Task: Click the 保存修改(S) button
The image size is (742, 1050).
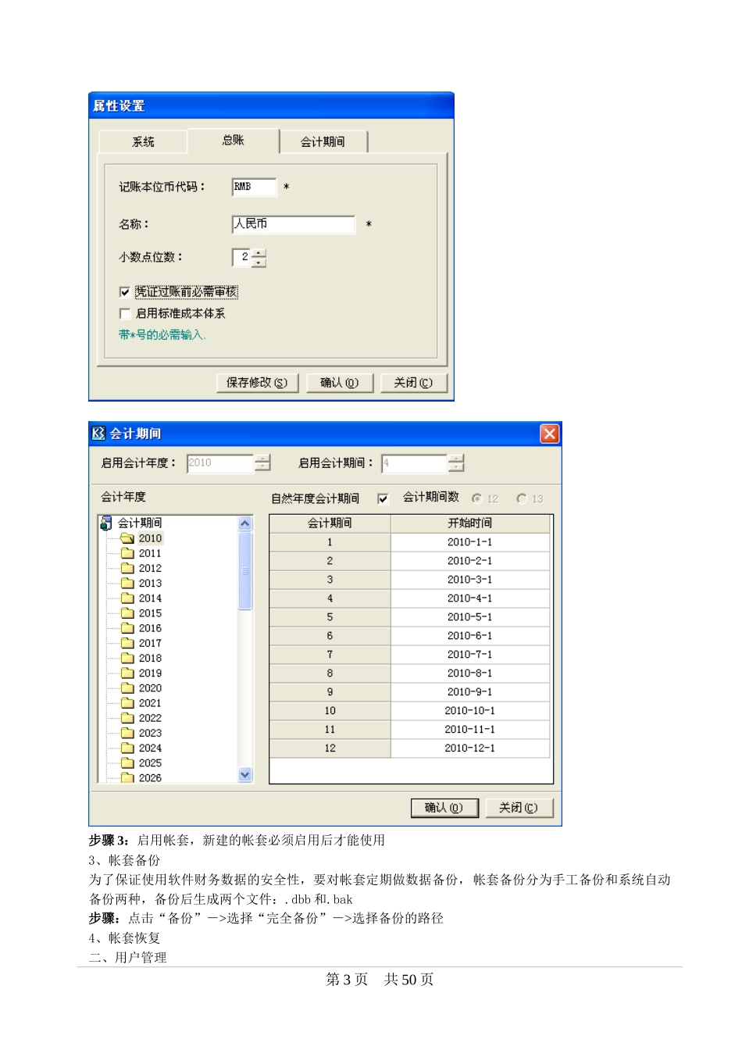Action: [x=256, y=383]
